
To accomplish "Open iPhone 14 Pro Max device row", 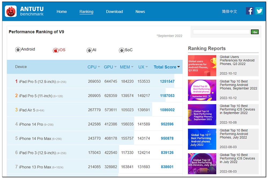I will point(95,138).
